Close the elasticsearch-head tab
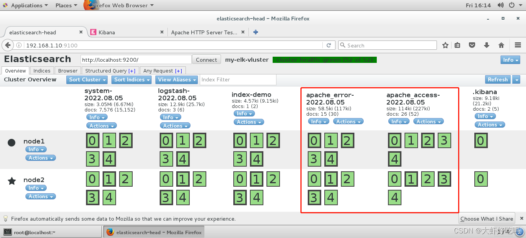Screen dimensions: 526x238 click(81, 32)
